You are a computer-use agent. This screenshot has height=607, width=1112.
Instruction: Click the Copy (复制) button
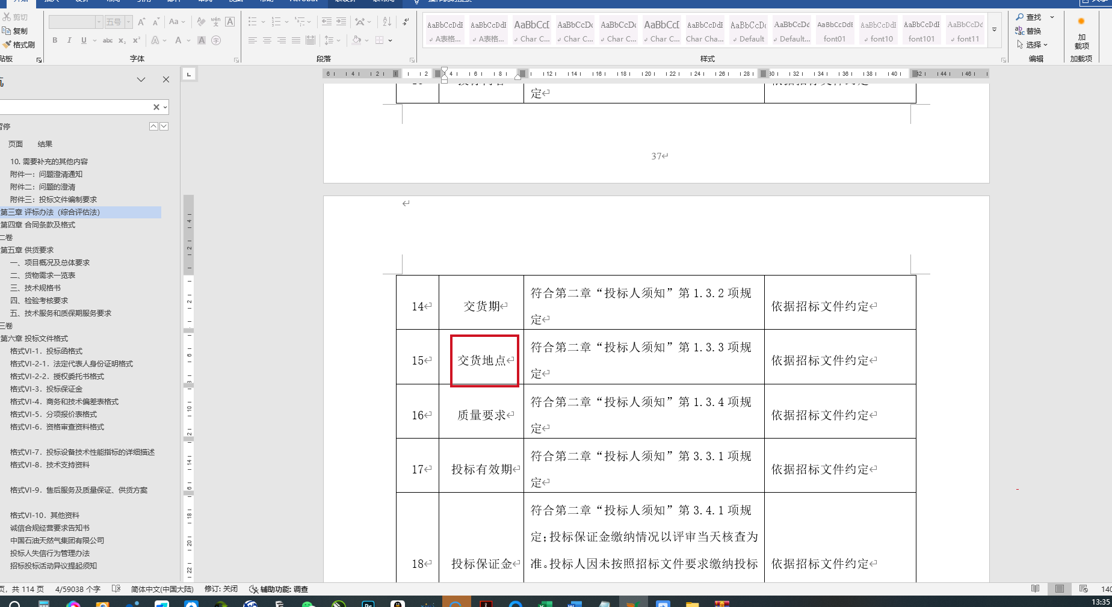click(x=15, y=31)
